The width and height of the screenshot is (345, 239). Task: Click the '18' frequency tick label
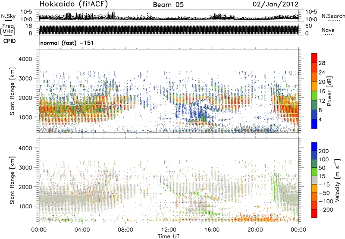29,26
